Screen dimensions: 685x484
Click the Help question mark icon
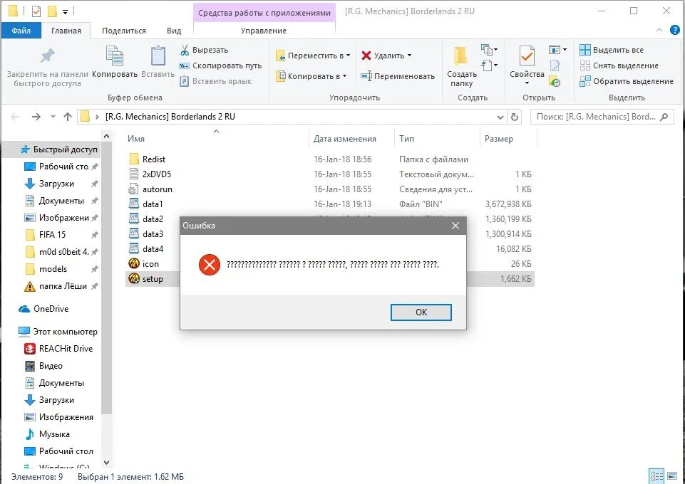pyautogui.click(x=674, y=30)
